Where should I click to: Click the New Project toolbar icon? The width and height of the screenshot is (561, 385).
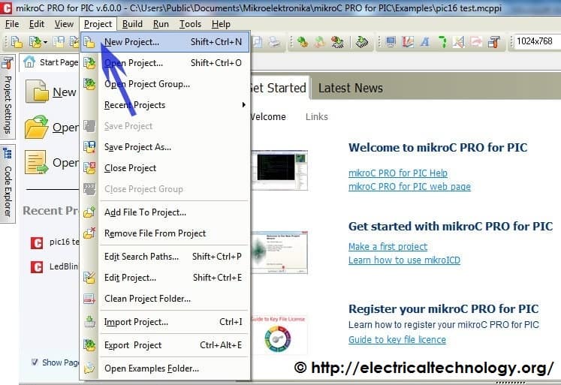point(17,42)
